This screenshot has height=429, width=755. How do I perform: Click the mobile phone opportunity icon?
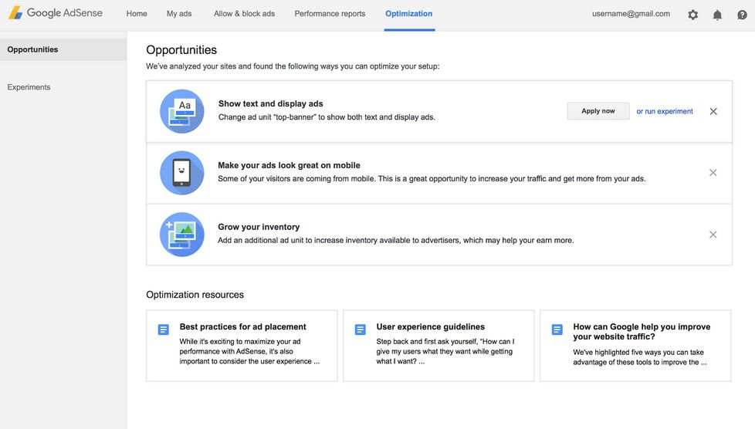click(x=182, y=173)
